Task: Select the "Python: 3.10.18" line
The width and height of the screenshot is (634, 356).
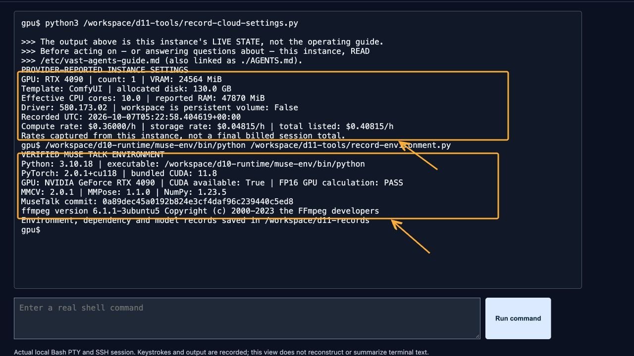Action: click(193, 164)
